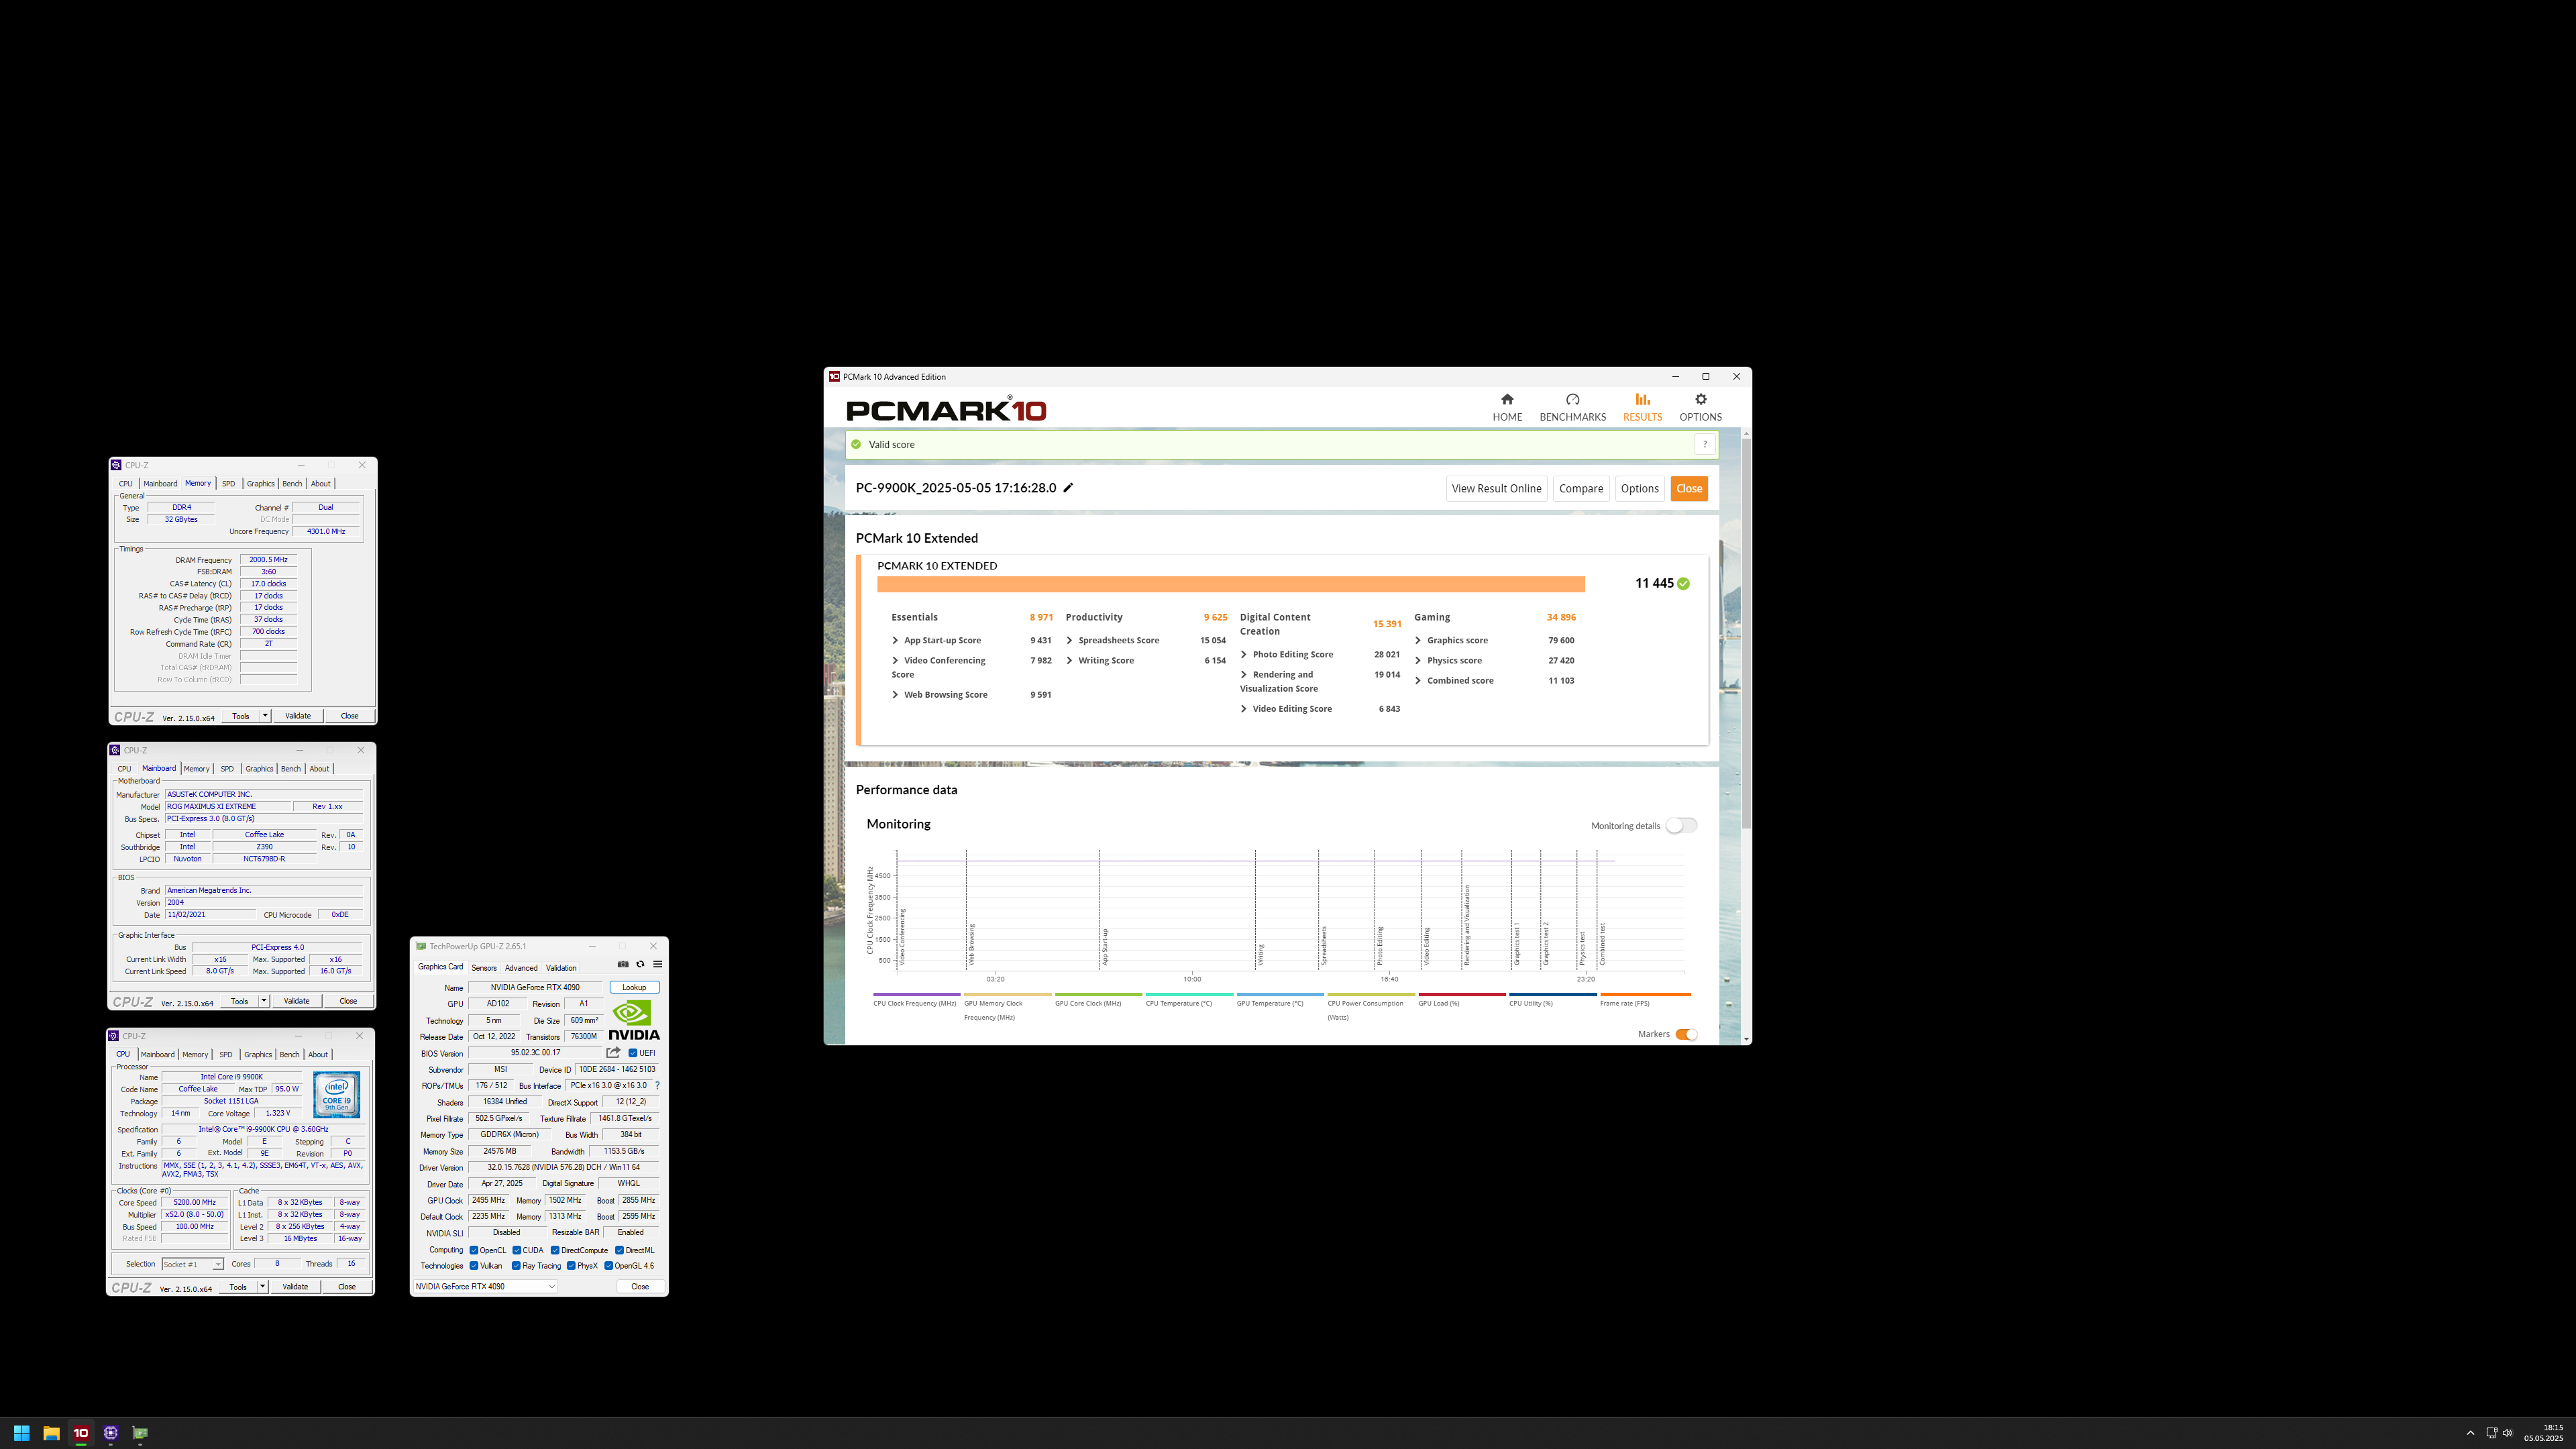Click the question mark help button
This screenshot has height=1449, width=2576.
click(x=1705, y=444)
